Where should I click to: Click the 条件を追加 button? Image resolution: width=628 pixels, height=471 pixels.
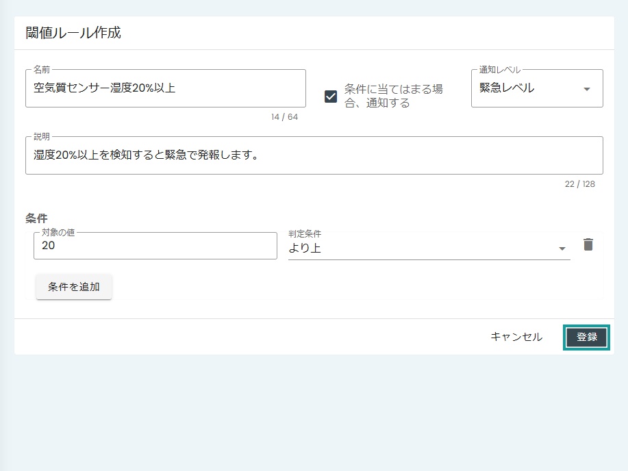(x=73, y=287)
